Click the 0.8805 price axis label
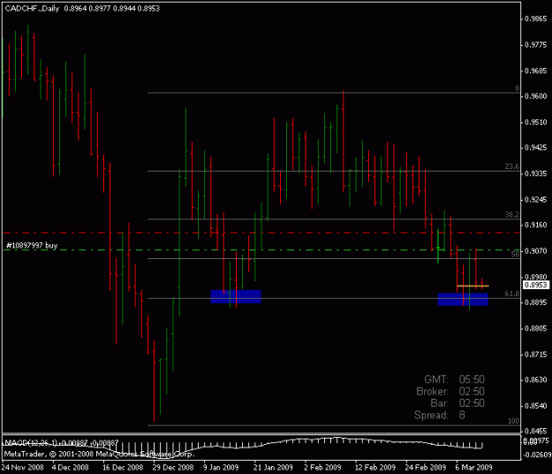 536,328
